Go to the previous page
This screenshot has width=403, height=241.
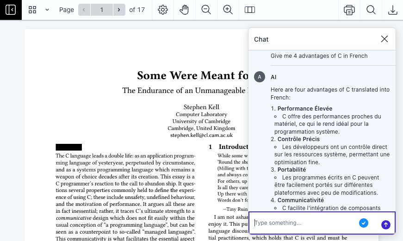[x=84, y=10]
